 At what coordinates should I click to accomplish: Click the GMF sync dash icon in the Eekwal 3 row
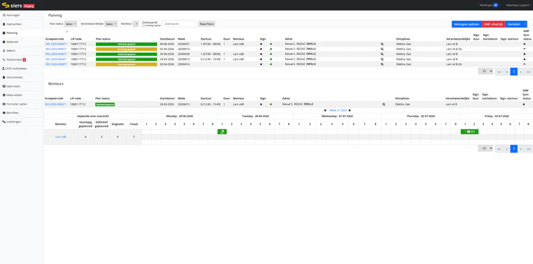[x=524, y=49]
